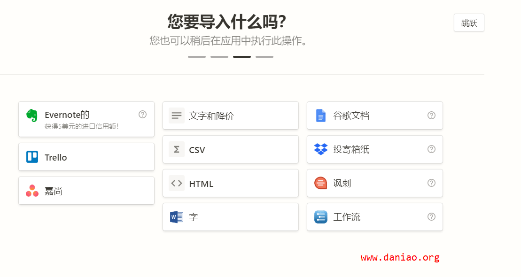Image resolution: width=521 pixels, height=277 pixels.
Task: Choose the 文字和降价 import option
Action: (x=231, y=115)
